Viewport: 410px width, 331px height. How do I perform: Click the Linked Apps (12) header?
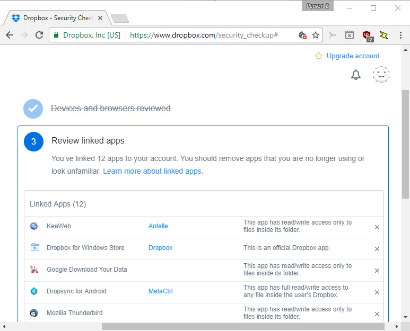pyautogui.click(x=58, y=204)
